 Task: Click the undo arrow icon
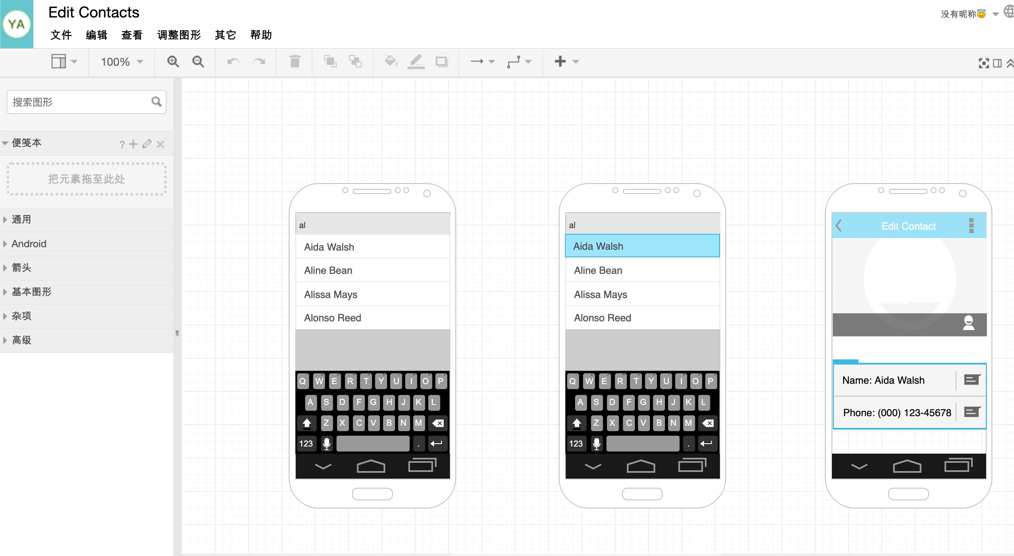tap(233, 62)
